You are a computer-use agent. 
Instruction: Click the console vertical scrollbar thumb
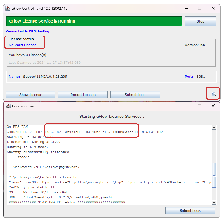tap(214, 175)
